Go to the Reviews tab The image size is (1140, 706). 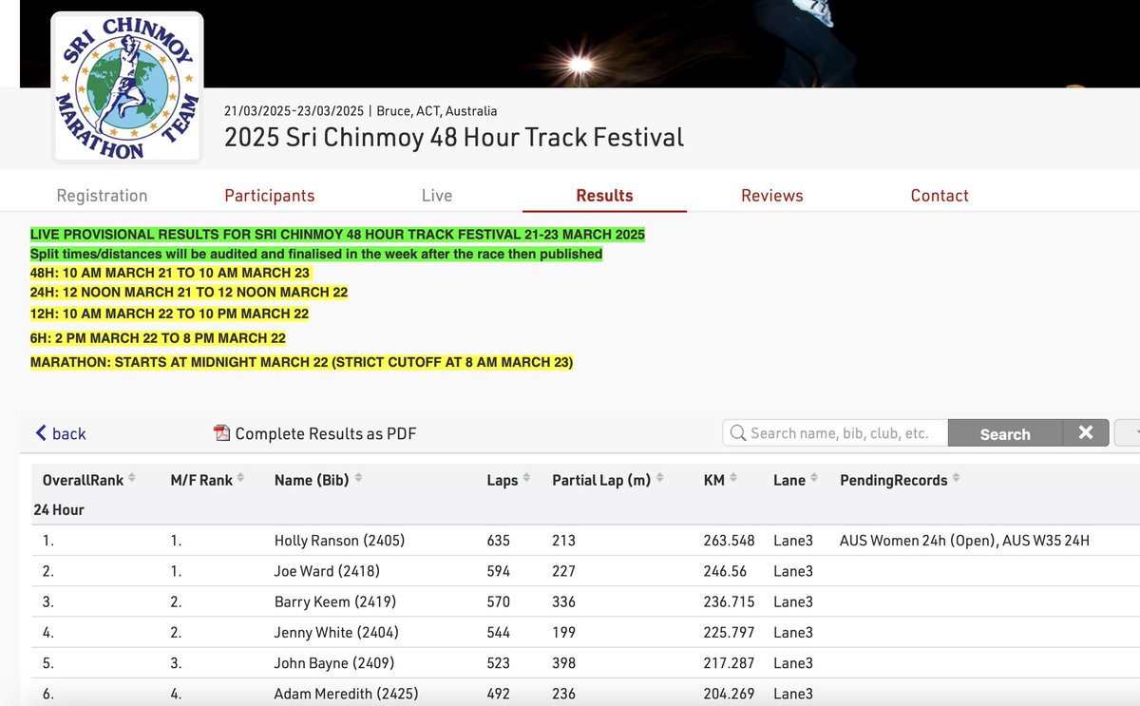click(772, 196)
